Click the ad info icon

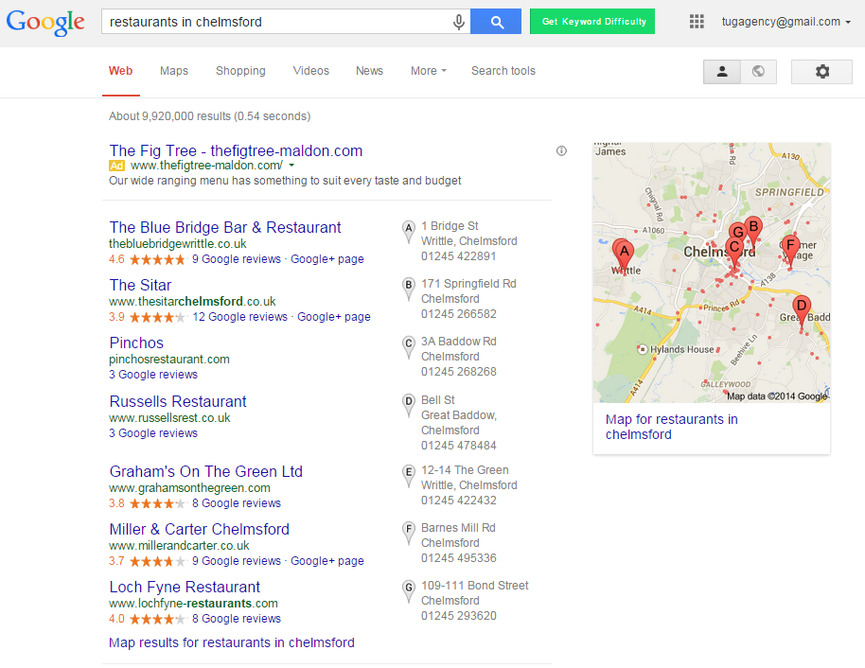pos(561,150)
